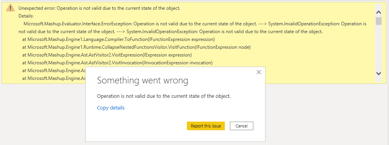Click the empty scrollbar track below the thumb
Screen dimensions: 389x145
(378, 47)
